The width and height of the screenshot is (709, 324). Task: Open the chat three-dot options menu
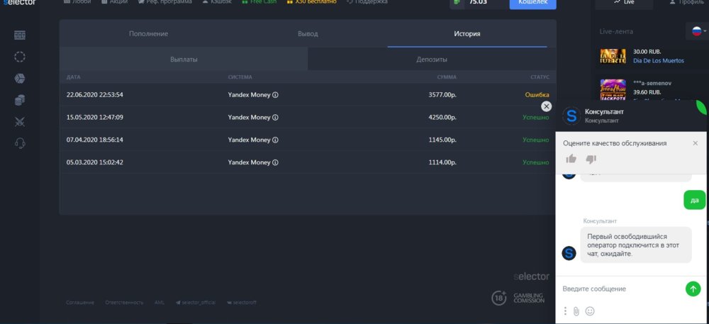click(x=565, y=311)
